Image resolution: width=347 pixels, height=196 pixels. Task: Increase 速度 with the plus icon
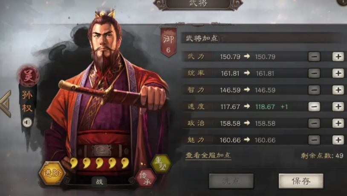coord(338,107)
